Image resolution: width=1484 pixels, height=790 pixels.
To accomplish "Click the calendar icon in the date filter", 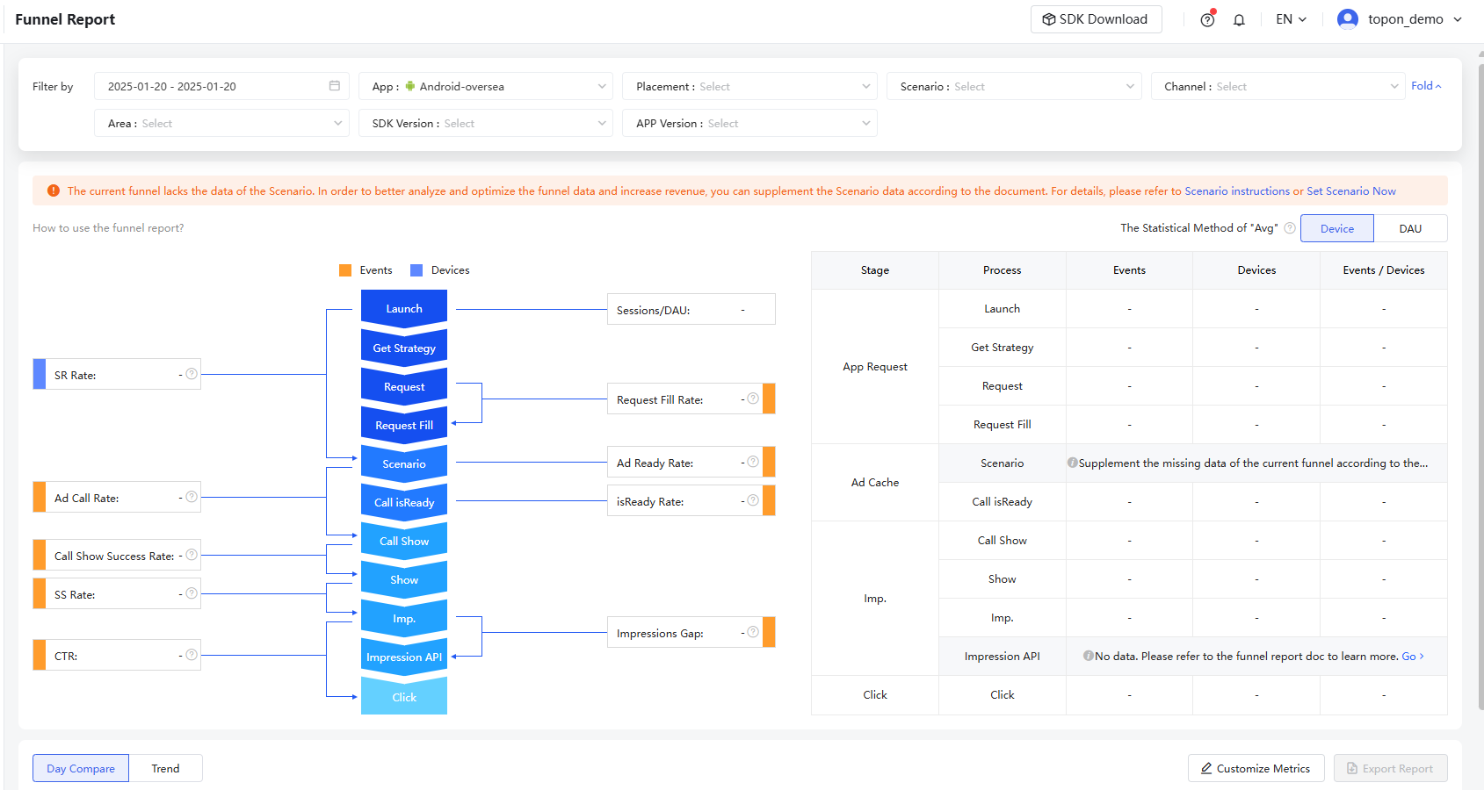I will pyautogui.click(x=334, y=85).
